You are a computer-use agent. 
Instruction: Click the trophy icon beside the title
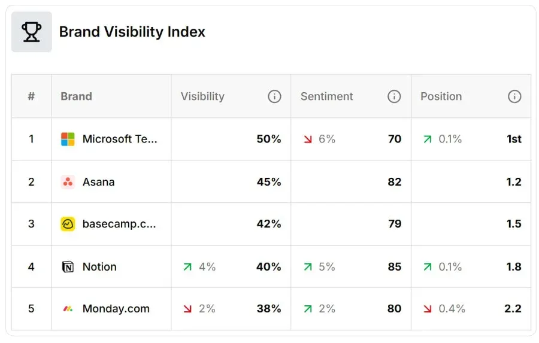(x=31, y=32)
